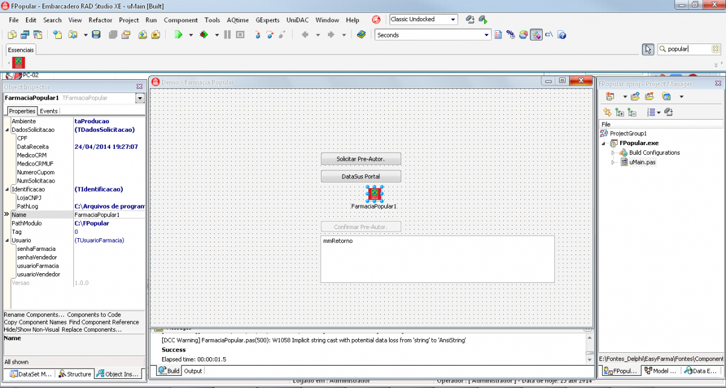Collapse the FPopular.exe project node

604,143
